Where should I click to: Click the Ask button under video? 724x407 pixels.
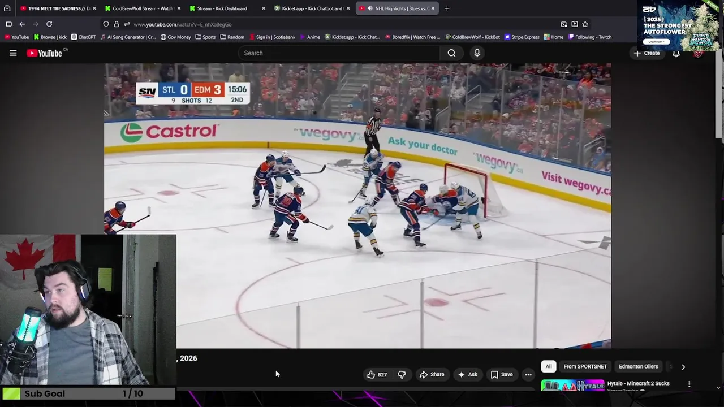467,374
